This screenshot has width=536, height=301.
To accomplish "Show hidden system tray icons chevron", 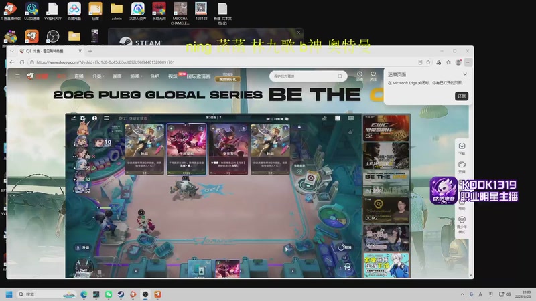I will (462, 294).
